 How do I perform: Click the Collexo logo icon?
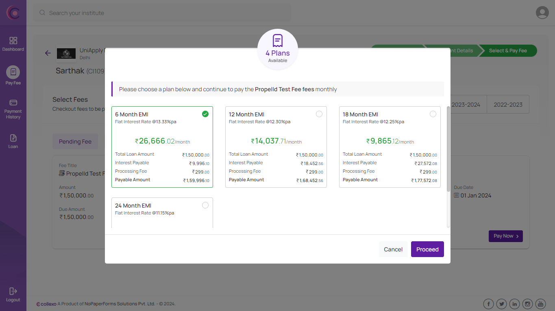13,13
